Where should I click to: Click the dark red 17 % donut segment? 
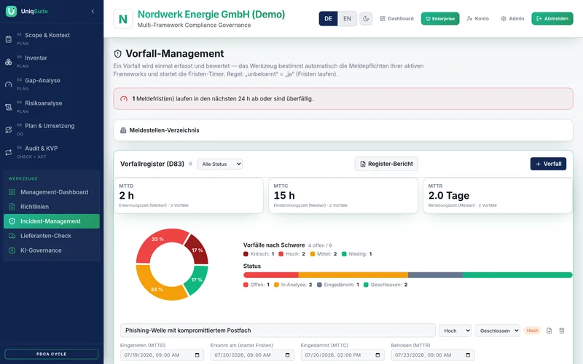pos(197,250)
